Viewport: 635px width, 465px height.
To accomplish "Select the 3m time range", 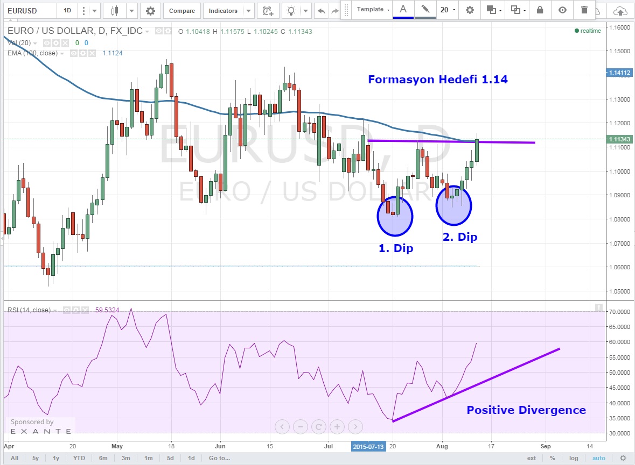I will 125,458.
